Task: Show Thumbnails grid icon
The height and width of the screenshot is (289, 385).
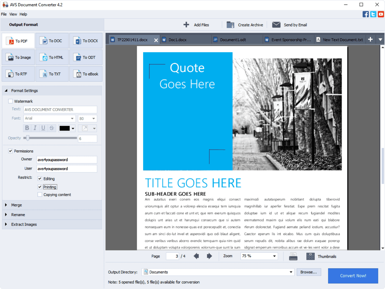Action: [x=310, y=256]
